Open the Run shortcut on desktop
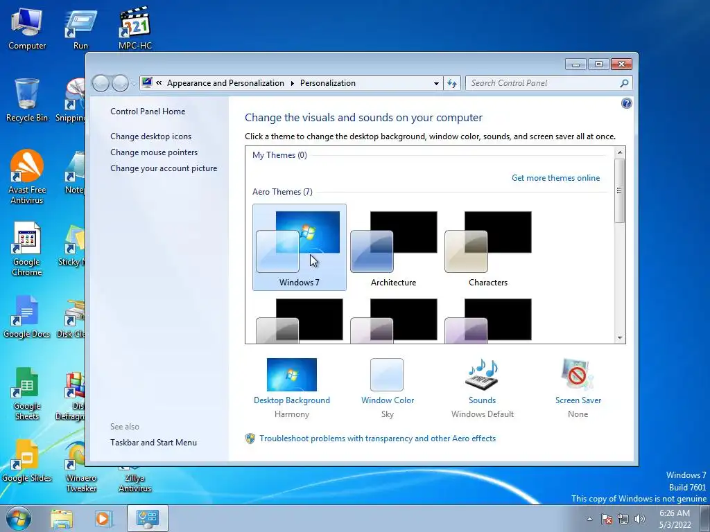 [x=80, y=28]
